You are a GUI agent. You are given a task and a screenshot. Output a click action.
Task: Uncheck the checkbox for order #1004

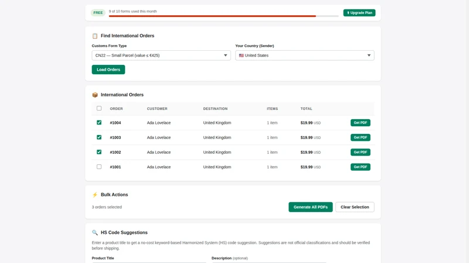pyautogui.click(x=99, y=123)
